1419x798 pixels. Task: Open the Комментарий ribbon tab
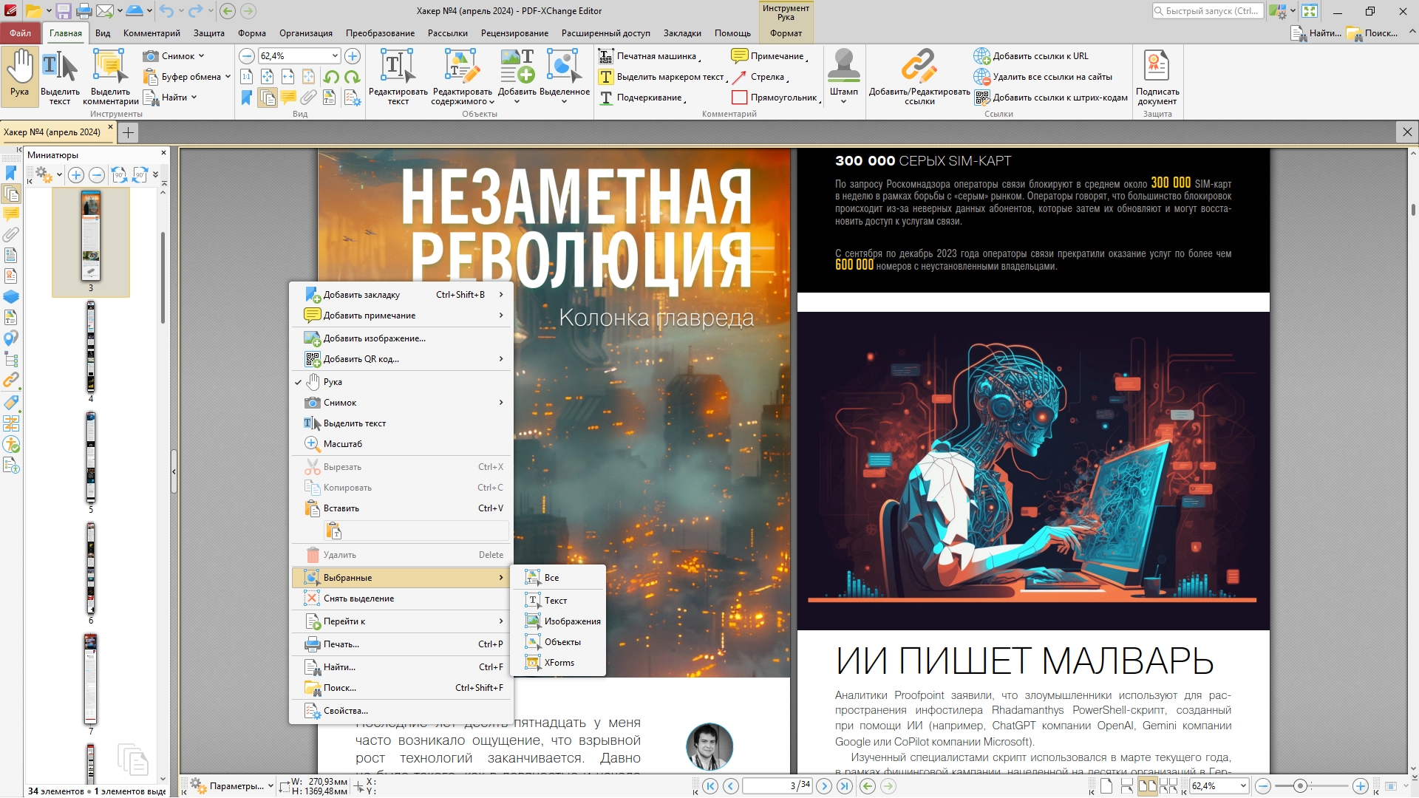(152, 33)
